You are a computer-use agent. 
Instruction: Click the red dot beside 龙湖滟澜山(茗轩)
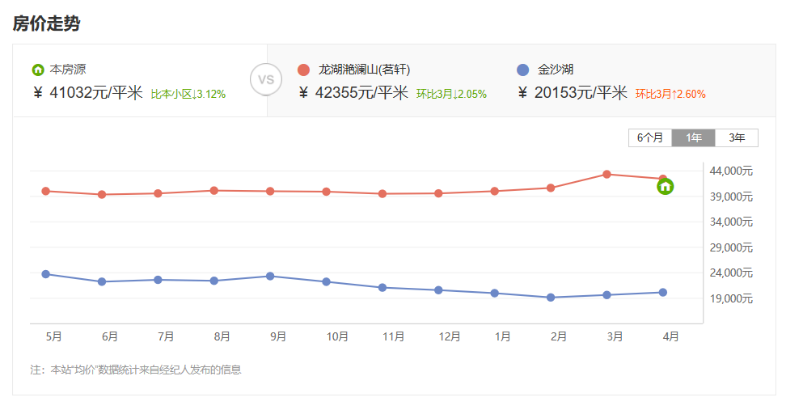point(304,70)
